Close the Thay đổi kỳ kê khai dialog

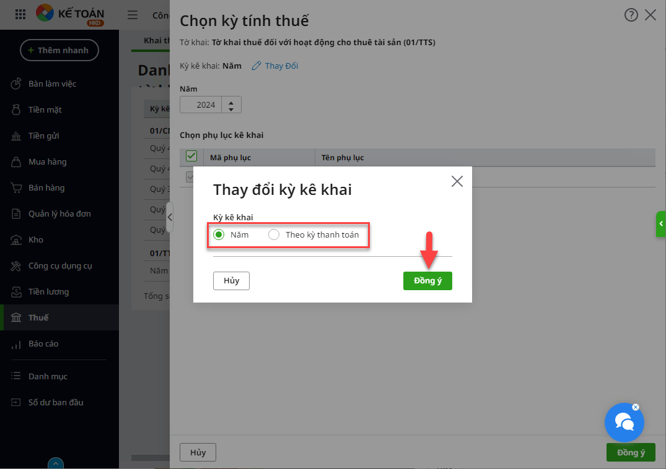pos(457,181)
